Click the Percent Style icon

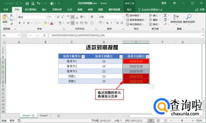click(107, 23)
